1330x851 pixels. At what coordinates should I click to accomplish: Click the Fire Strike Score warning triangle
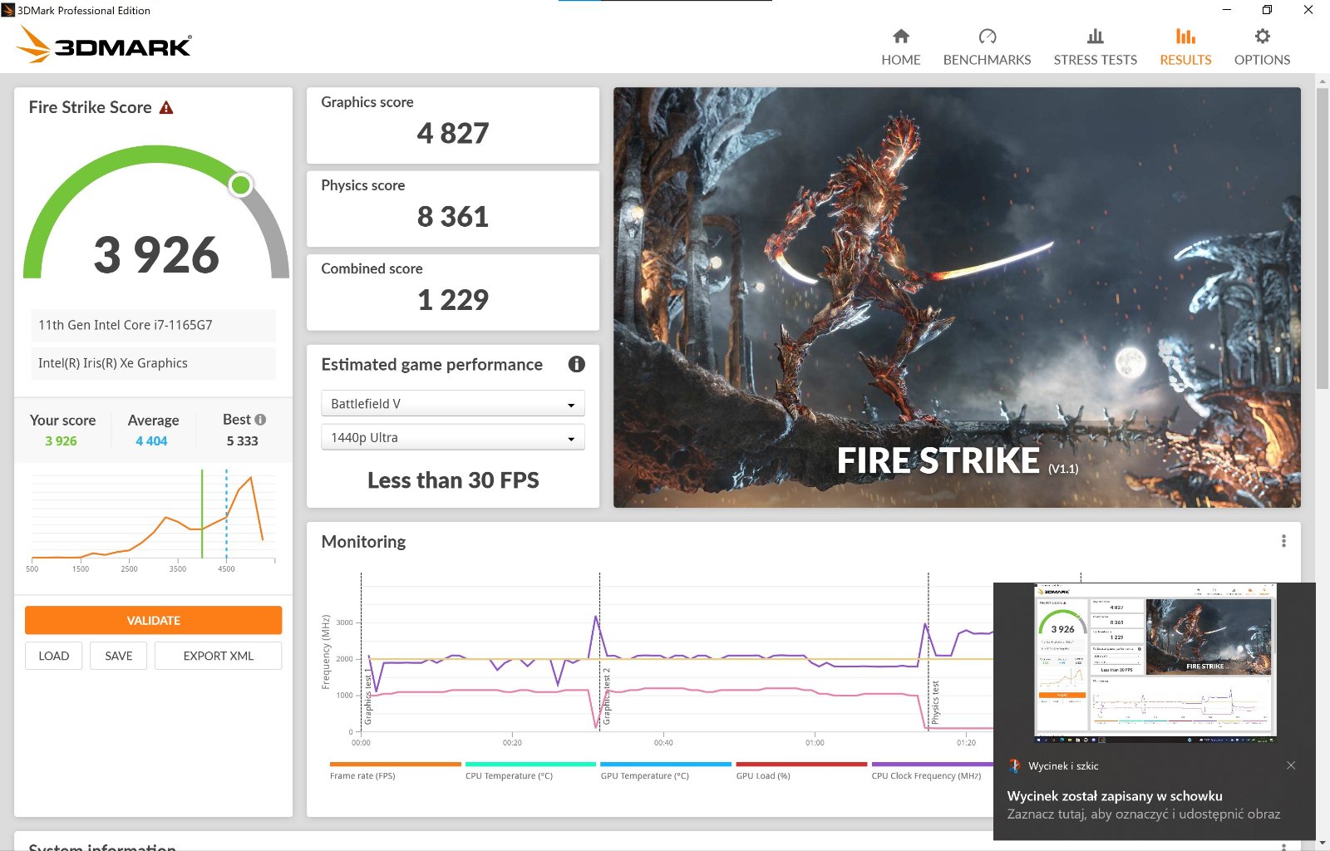[x=166, y=107]
